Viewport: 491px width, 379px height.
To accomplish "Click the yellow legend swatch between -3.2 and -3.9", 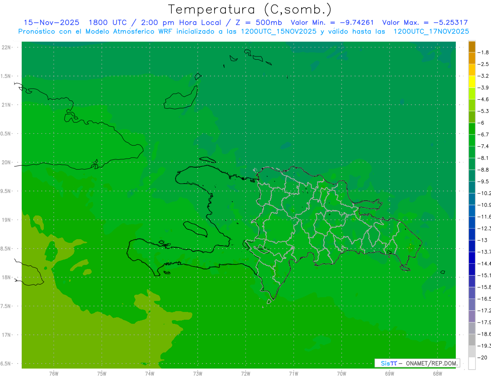I will [x=472, y=82].
